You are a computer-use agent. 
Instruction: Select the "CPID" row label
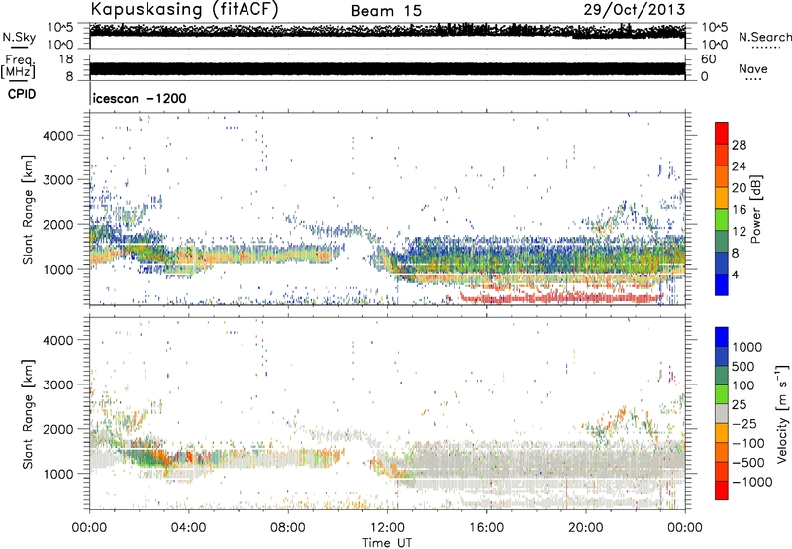[22, 94]
